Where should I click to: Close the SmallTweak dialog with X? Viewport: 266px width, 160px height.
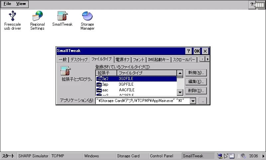(205, 51)
